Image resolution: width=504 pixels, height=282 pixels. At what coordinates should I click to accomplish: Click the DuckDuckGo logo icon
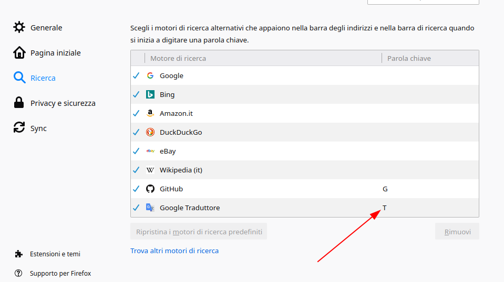click(x=150, y=132)
